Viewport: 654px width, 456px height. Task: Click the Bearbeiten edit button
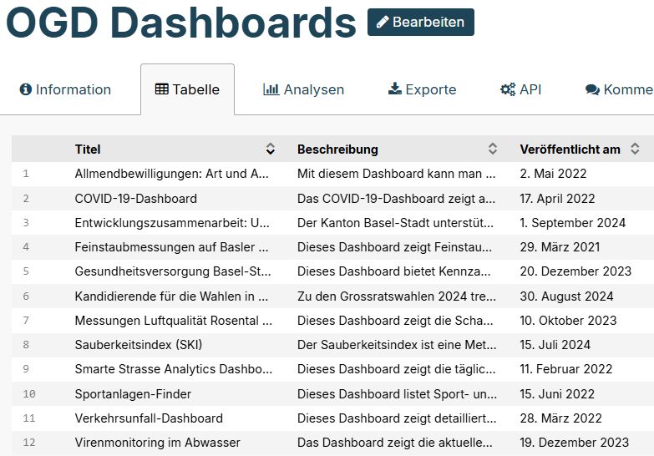click(x=420, y=22)
